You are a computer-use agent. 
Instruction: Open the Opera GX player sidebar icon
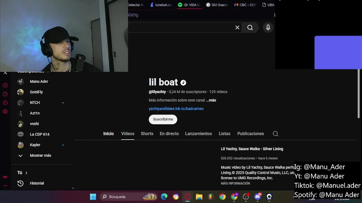coord(5,85)
